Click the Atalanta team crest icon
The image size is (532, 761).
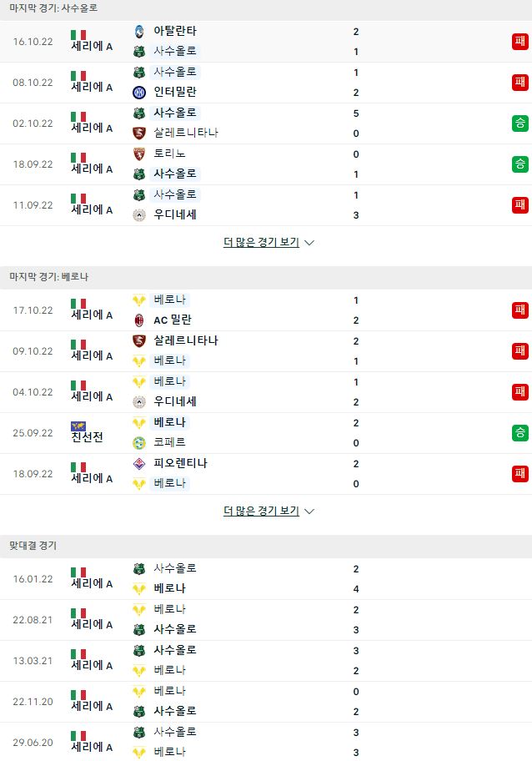click(x=138, y=32)
